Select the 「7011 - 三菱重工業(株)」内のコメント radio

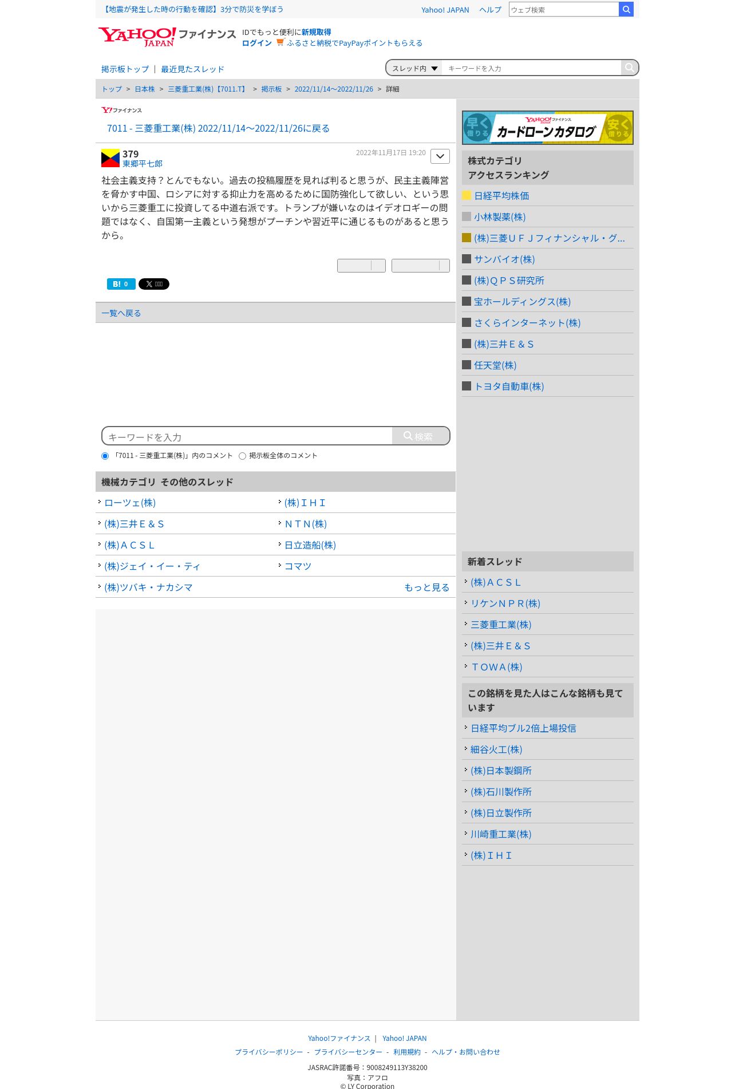click(105, 456)
